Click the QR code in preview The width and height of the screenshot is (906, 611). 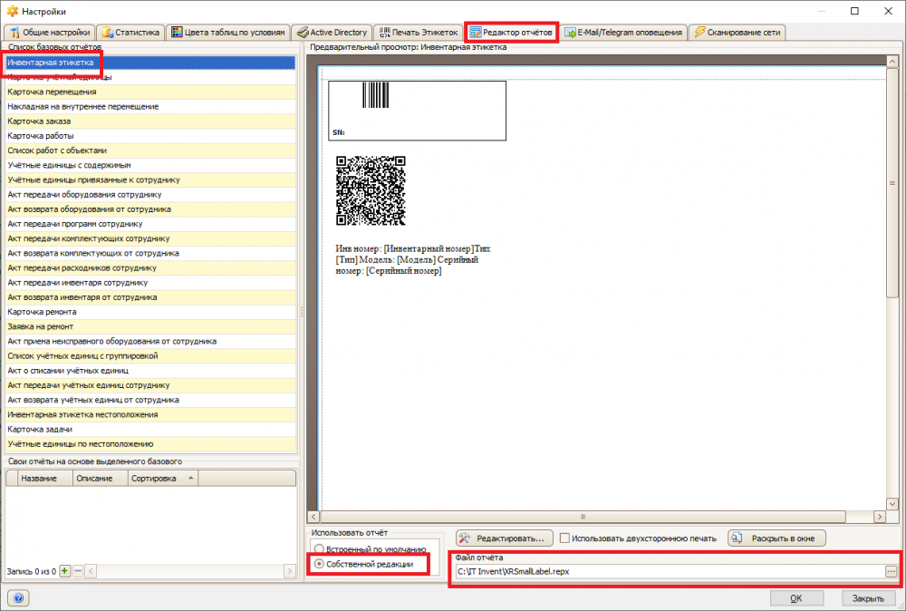pyautogui.click(x=371, y=190)
